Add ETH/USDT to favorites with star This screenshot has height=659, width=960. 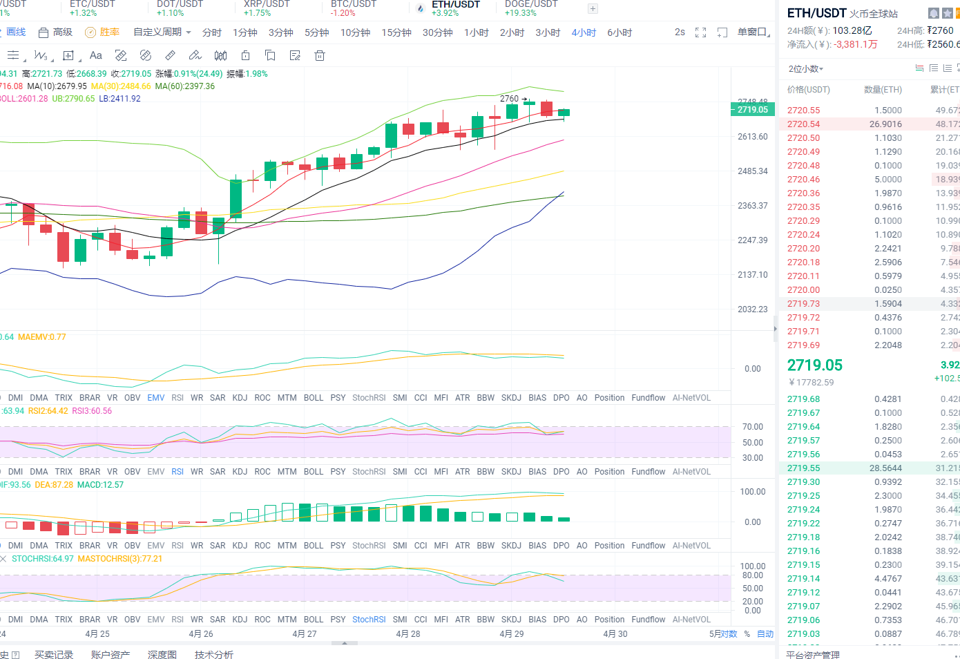coord(948,13)
